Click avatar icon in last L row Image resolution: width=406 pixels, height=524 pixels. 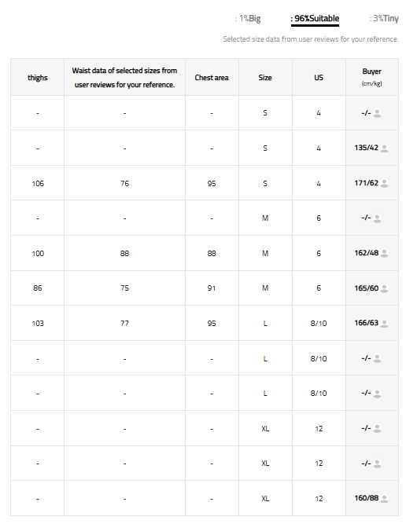pos(377,394)
